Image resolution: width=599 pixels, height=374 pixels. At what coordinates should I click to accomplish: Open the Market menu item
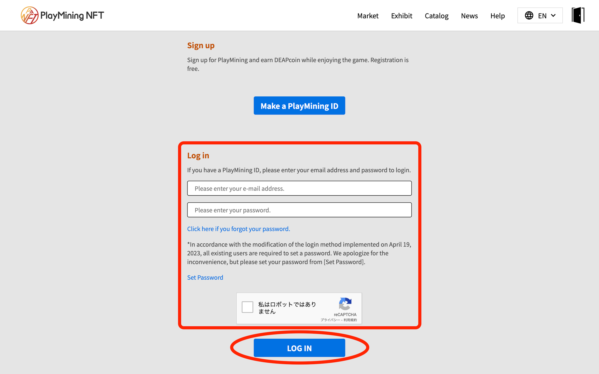368,16
